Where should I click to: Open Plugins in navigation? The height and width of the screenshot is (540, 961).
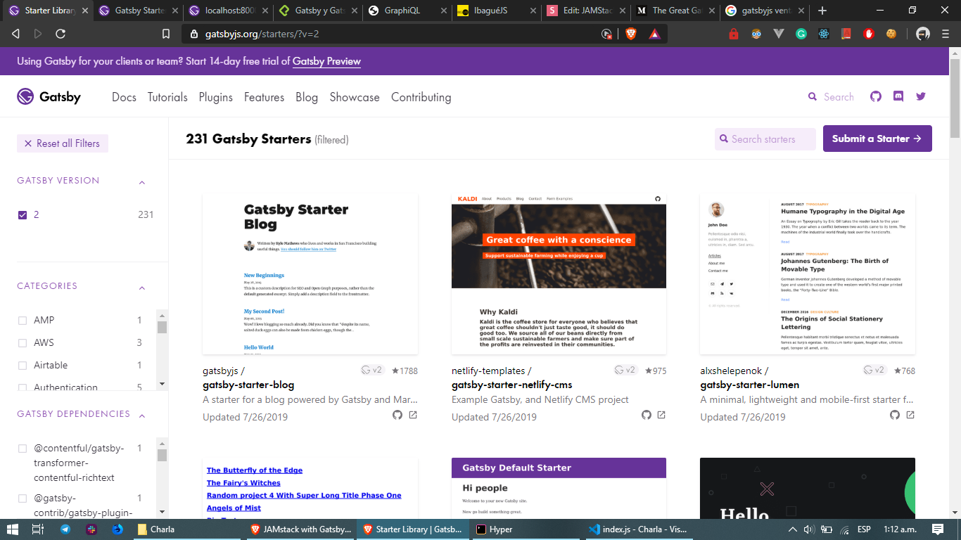215,97
